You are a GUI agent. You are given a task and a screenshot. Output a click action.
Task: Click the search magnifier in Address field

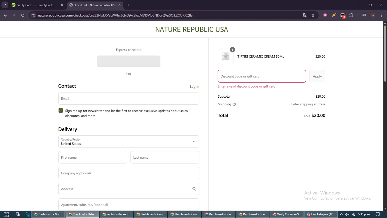tap(194, 189)
